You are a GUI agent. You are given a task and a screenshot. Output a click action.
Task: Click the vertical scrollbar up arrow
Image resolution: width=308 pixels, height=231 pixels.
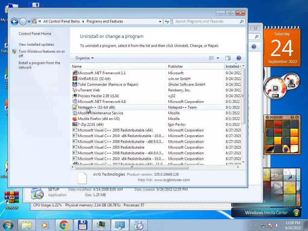pyautogui.click(x=243, y=66)
